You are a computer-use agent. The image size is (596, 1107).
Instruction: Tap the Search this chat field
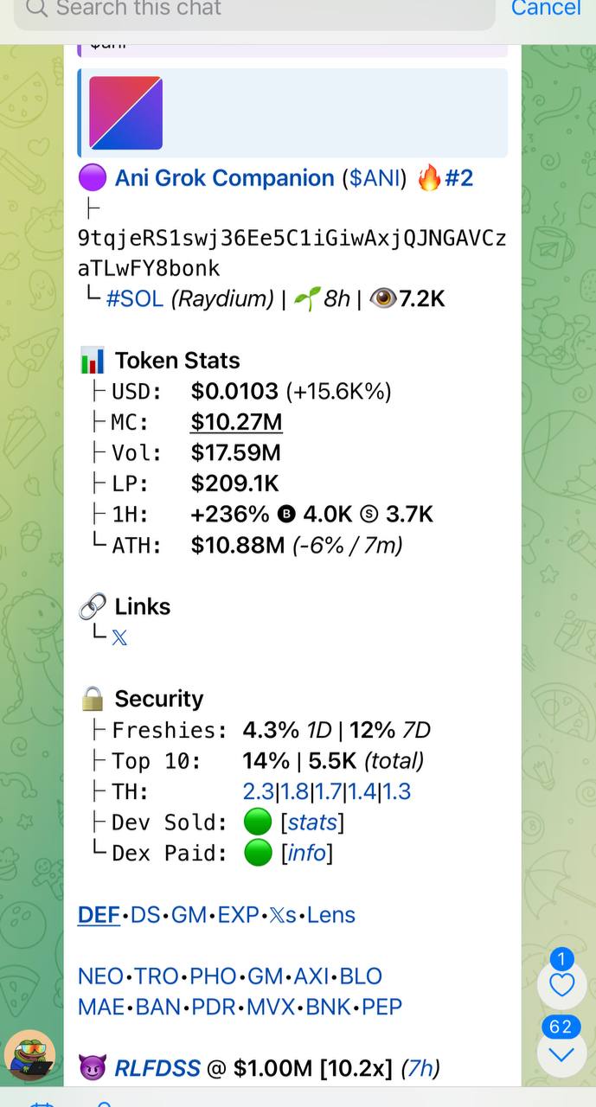point(254,10)
